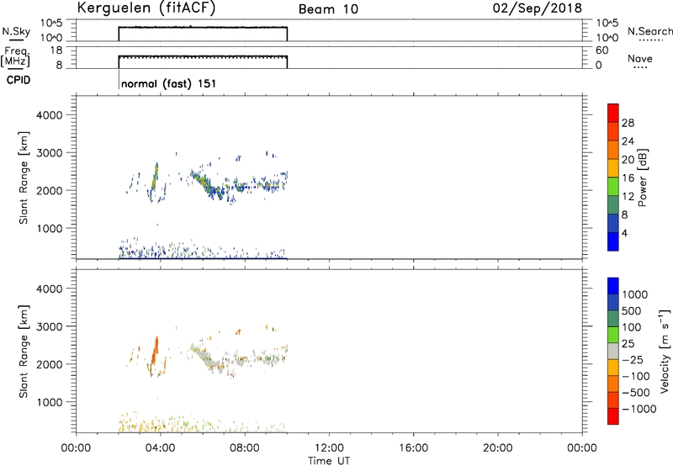Click the blue bottom segment of Power colorbar
673x466 pixels.
click(x=613, y=241)
